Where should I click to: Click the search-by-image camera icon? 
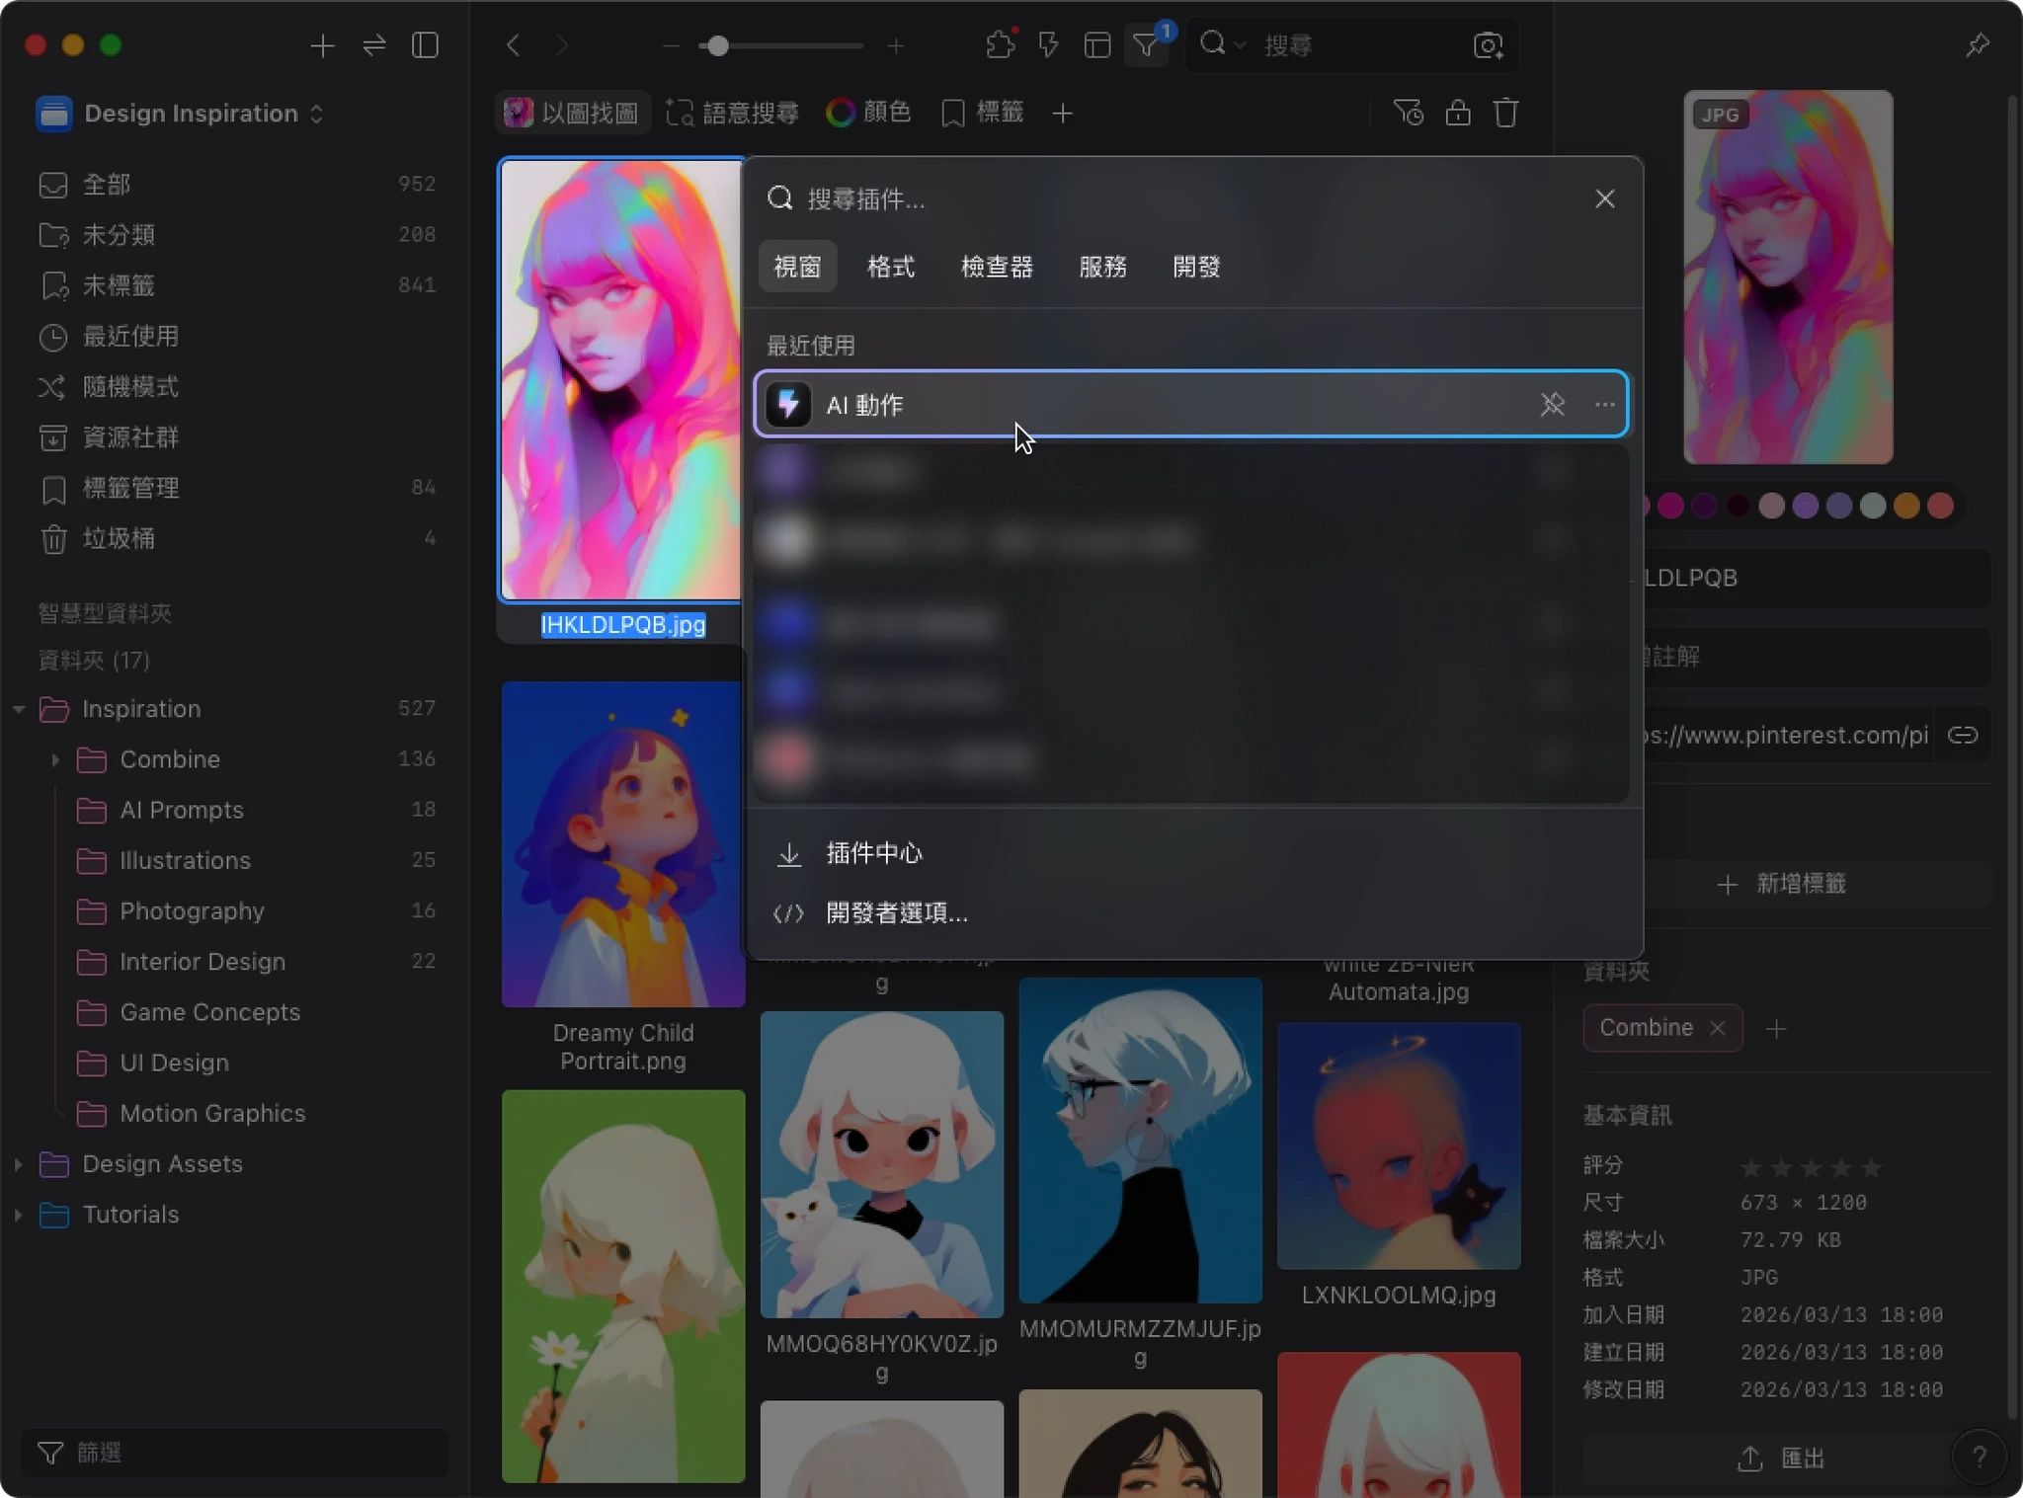coord(1488,45)
